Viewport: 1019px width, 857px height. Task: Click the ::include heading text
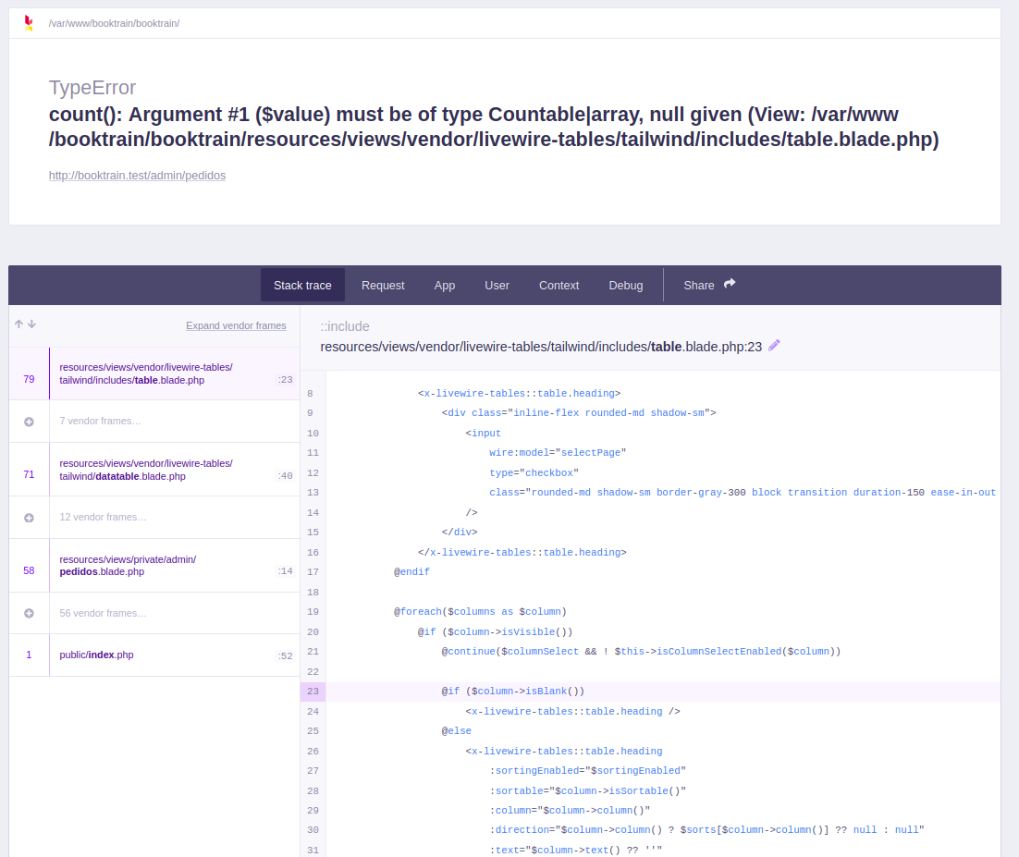344,326
